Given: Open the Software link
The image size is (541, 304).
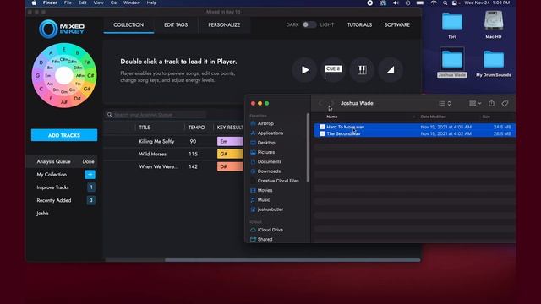Looking at the screenshot, I should (397, 24).
